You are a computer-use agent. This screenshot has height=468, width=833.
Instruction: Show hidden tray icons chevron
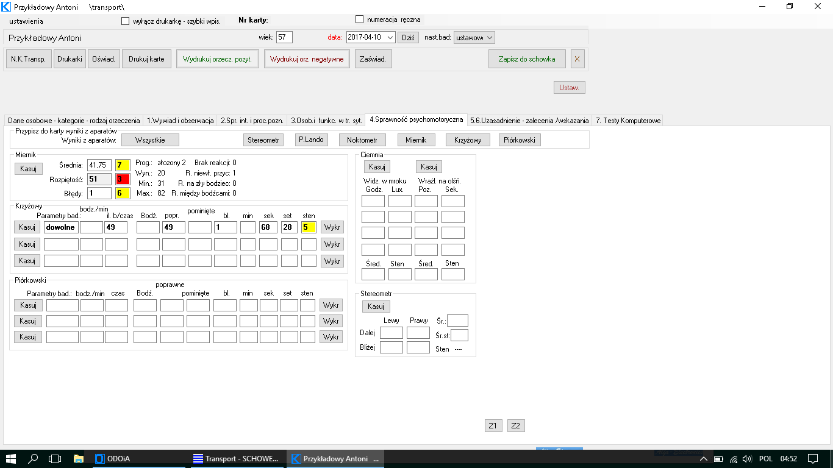coord(703,459)
